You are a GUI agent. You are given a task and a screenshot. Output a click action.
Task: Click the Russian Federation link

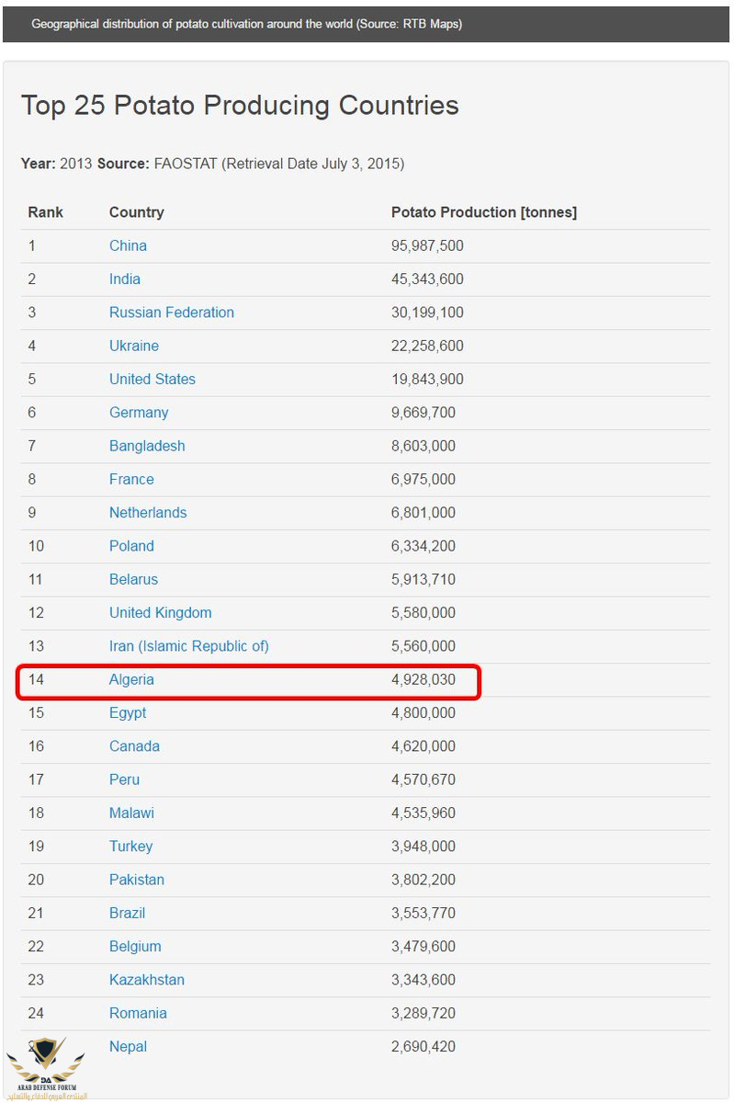(171, 313)
